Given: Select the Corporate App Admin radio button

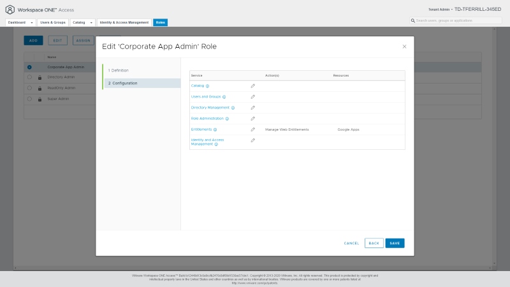Looking at the screenshot, I should coord(29,67).
